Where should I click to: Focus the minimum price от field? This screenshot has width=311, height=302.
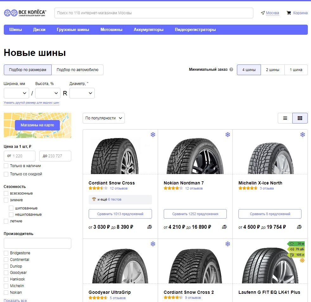click(20, 156)
